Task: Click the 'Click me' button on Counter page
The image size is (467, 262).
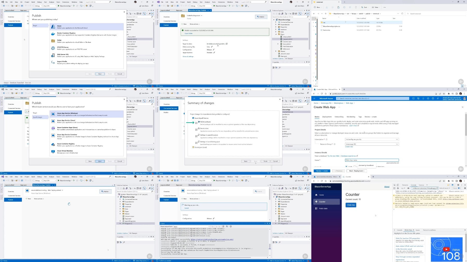Action: (351, 205)
